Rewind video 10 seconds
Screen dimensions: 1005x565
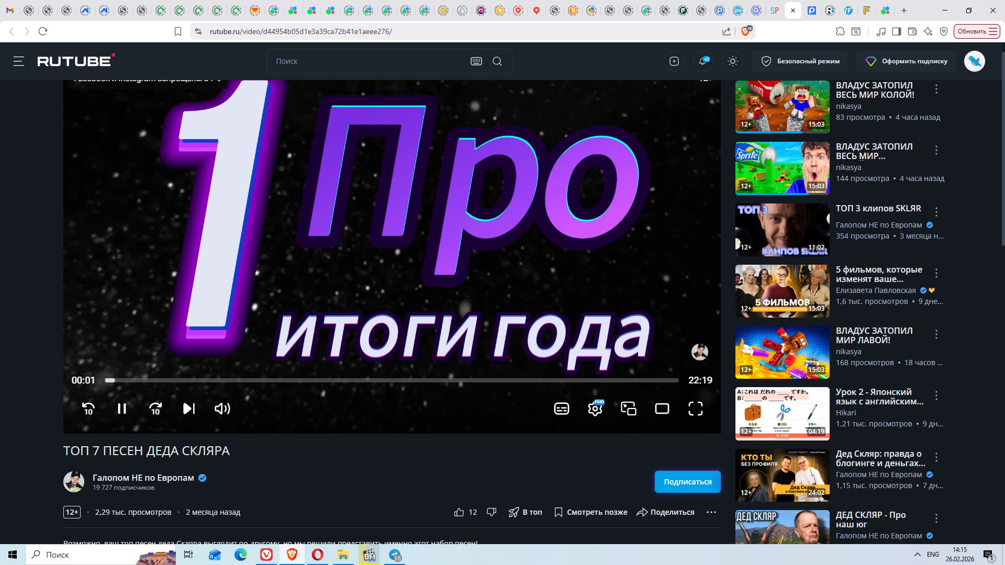click(x=88, y=409)
